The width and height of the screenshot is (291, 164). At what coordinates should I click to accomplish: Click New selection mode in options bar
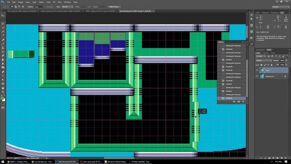12,7
